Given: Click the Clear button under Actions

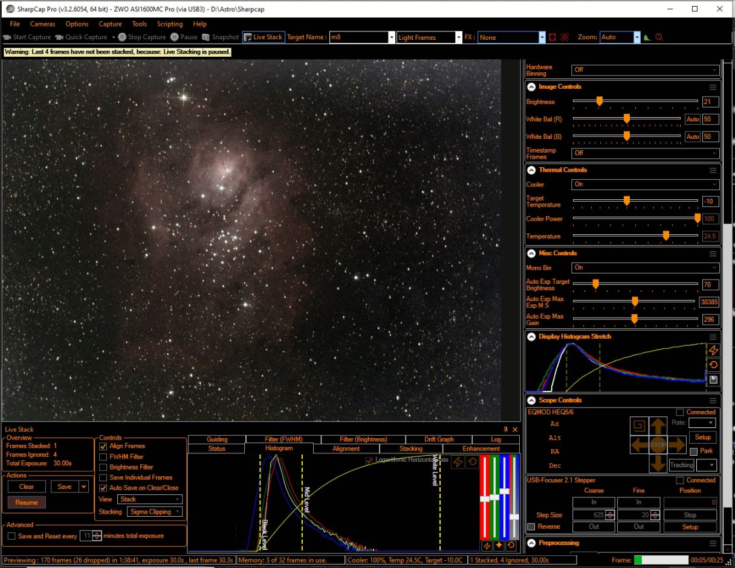Looking at the screenshot, I should pyautogui.click(x=25, y=487).
